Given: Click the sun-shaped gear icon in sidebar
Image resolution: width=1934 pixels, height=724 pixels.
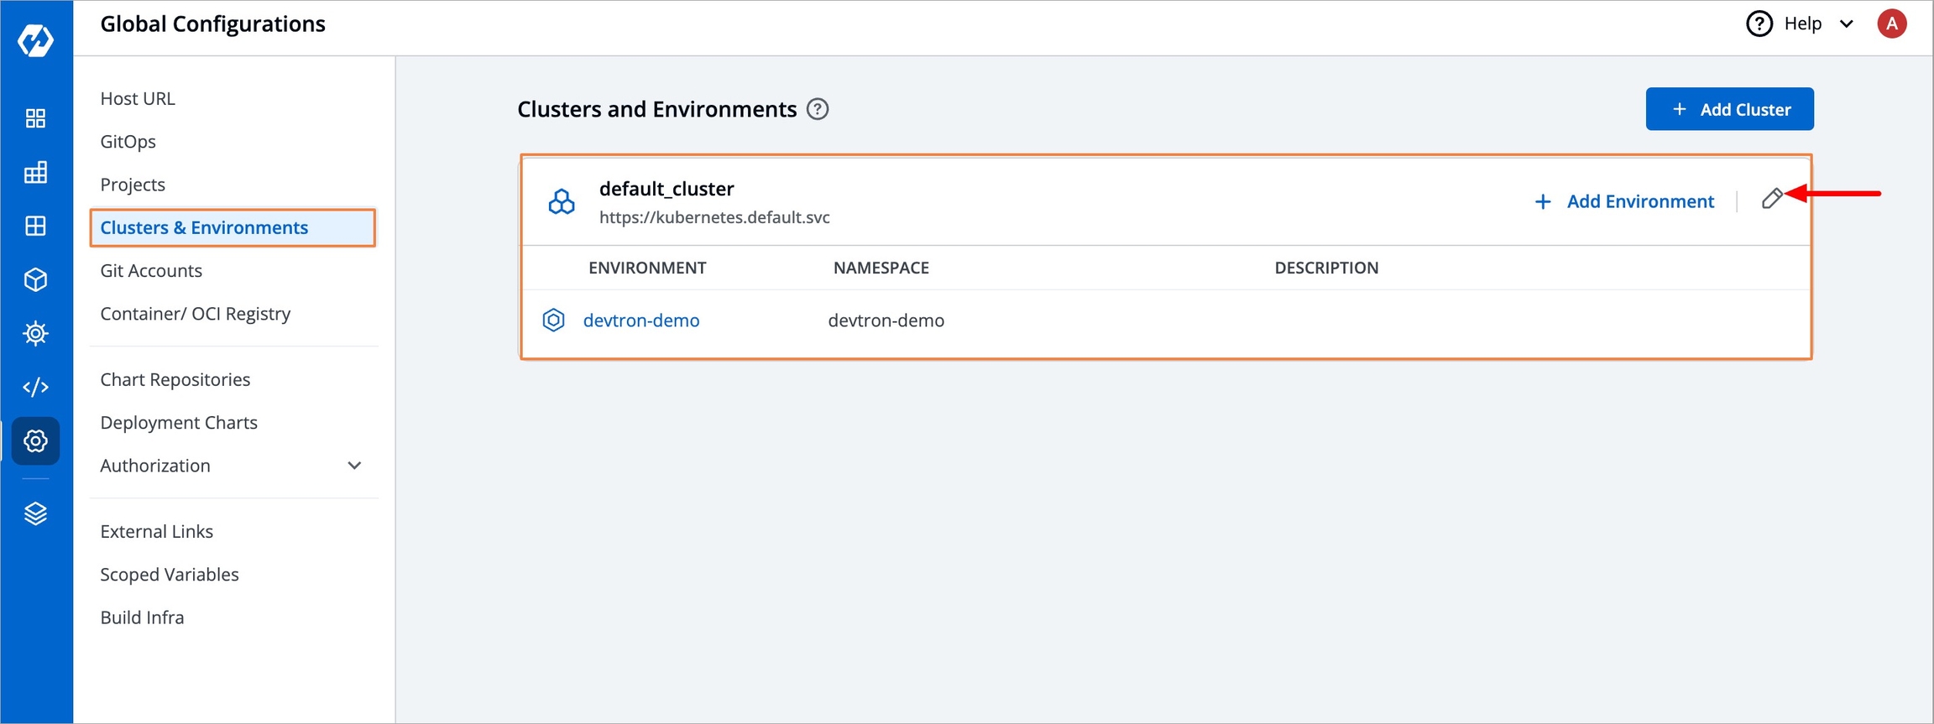Looking at the screenshot, I should [x=35, y=333].
